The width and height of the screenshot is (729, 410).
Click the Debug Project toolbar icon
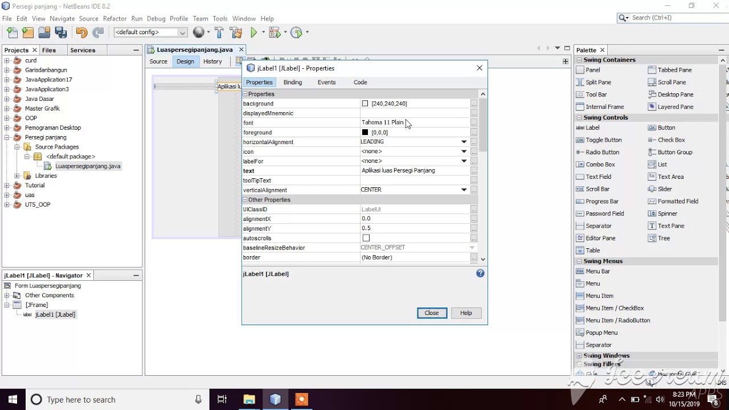click(x=274, y=32)
